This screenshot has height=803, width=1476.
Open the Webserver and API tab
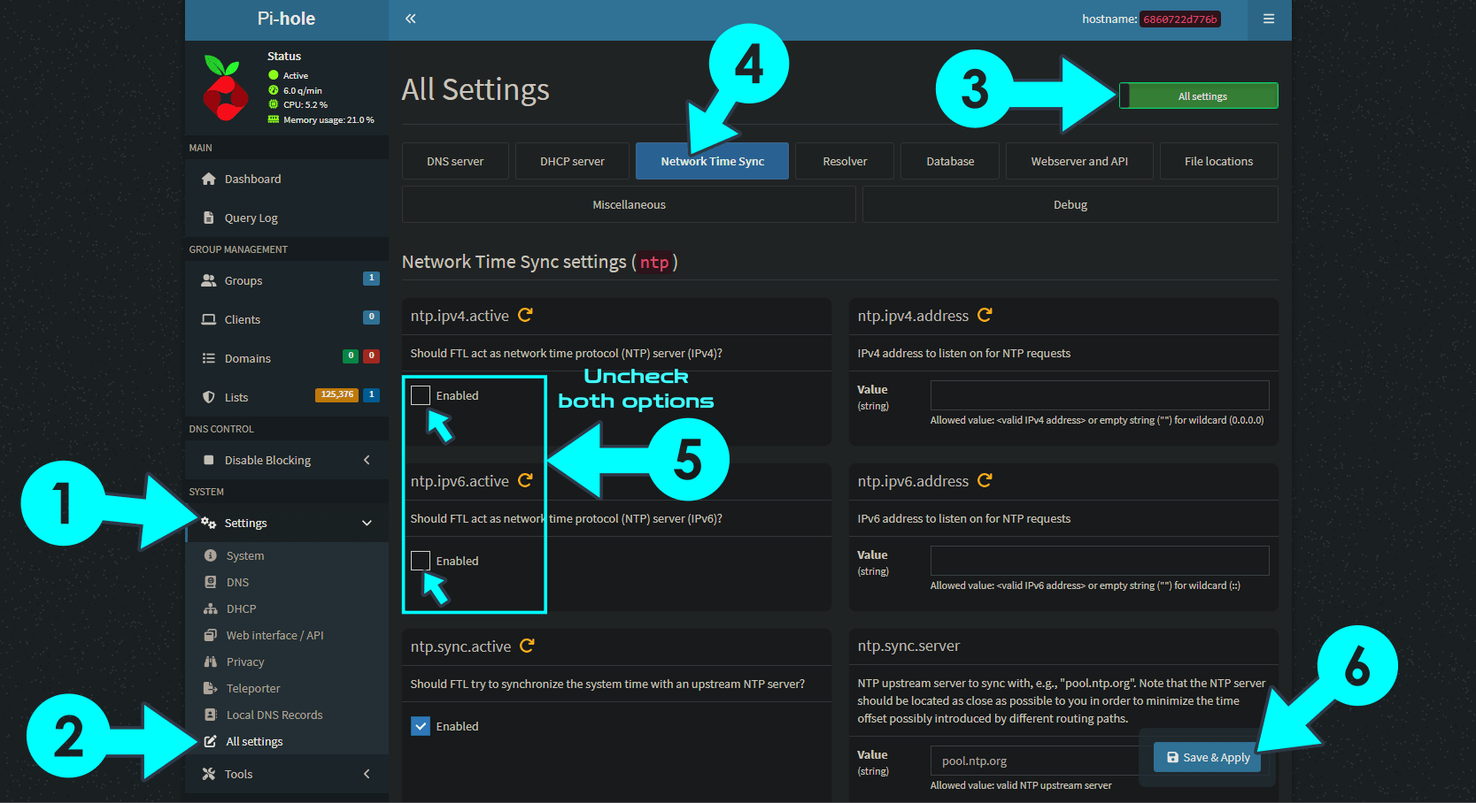pos(1079,161)
